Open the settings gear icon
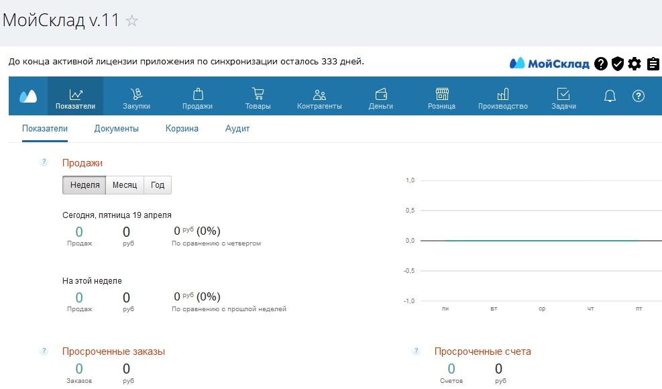 point(635,64)
